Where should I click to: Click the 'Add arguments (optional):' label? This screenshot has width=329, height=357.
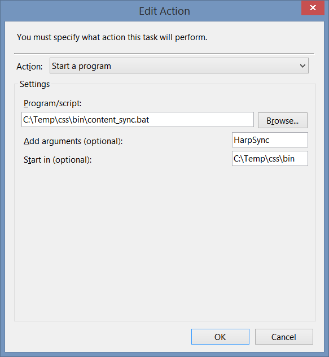click(x=73, y=141)
